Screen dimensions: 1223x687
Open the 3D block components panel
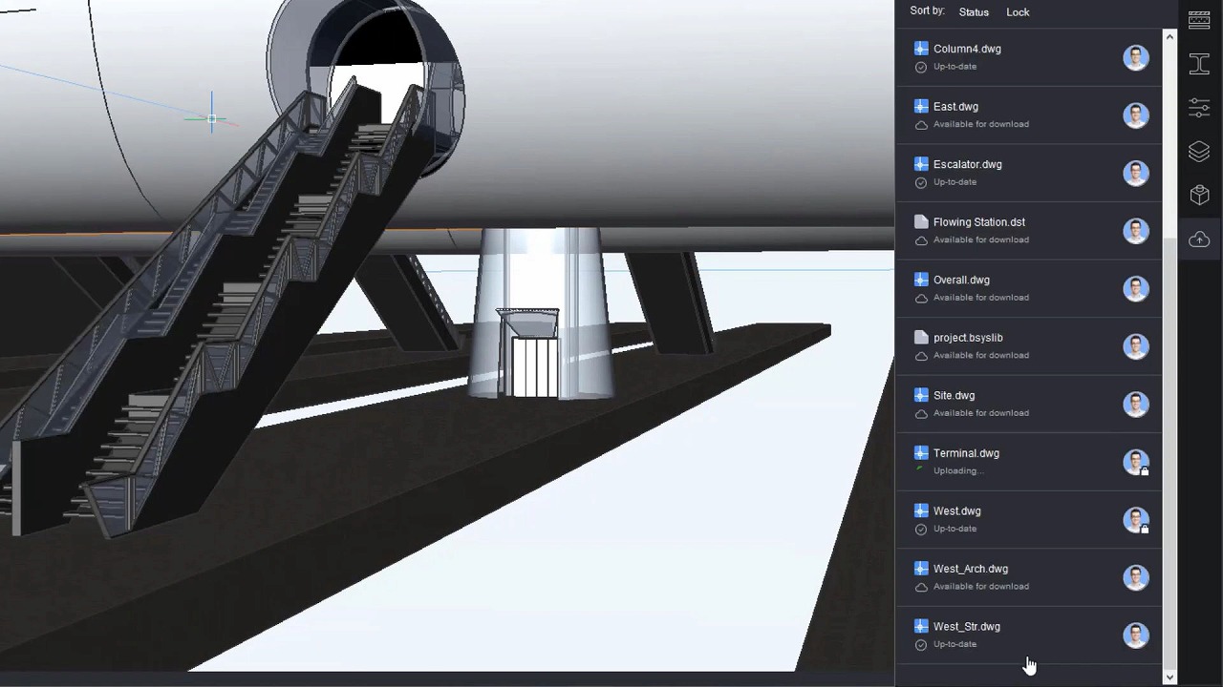1199,196
